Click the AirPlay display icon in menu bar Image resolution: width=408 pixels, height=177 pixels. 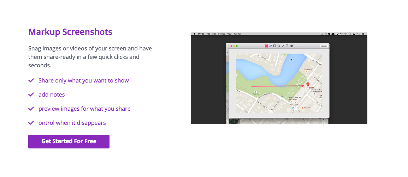pyautogui.click(x=337, y=34)
